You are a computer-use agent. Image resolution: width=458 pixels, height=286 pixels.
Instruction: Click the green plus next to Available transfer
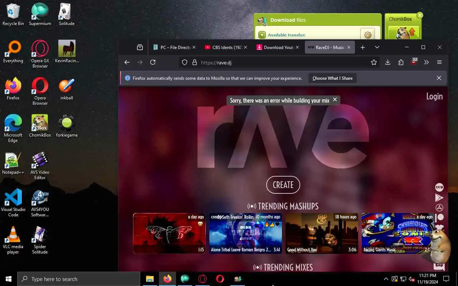coord(262,35)
